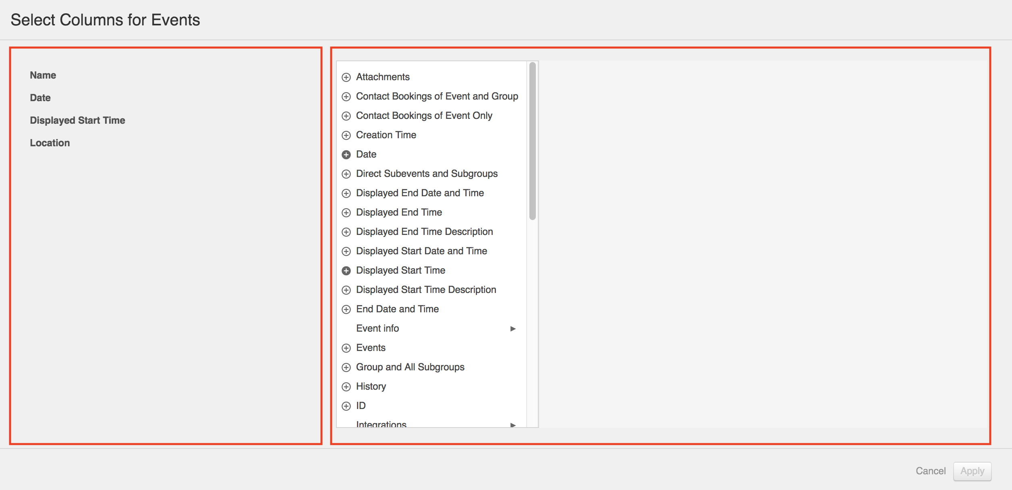Select Direct Subevents and Subgroups entry
The image size is (1012, 490).
427,174
